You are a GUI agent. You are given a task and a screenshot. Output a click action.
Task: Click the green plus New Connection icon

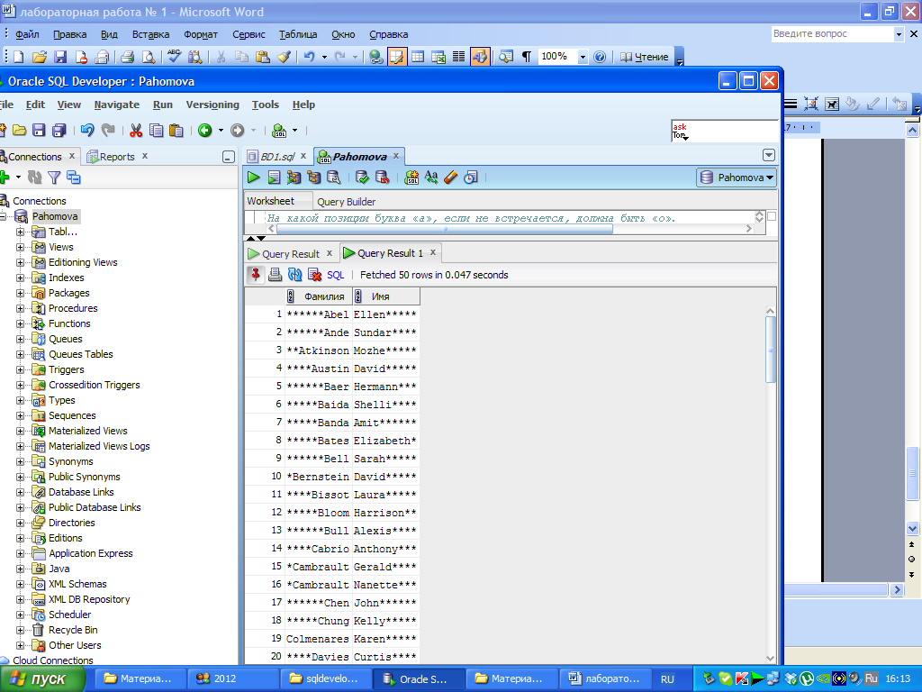pos(5,178)
